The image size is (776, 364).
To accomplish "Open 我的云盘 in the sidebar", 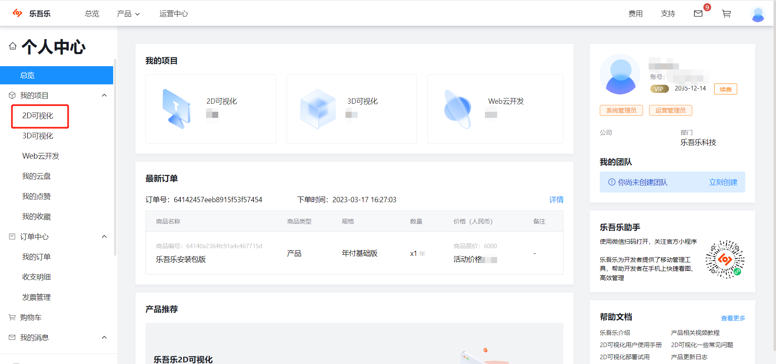I will [x=36, y=176].
